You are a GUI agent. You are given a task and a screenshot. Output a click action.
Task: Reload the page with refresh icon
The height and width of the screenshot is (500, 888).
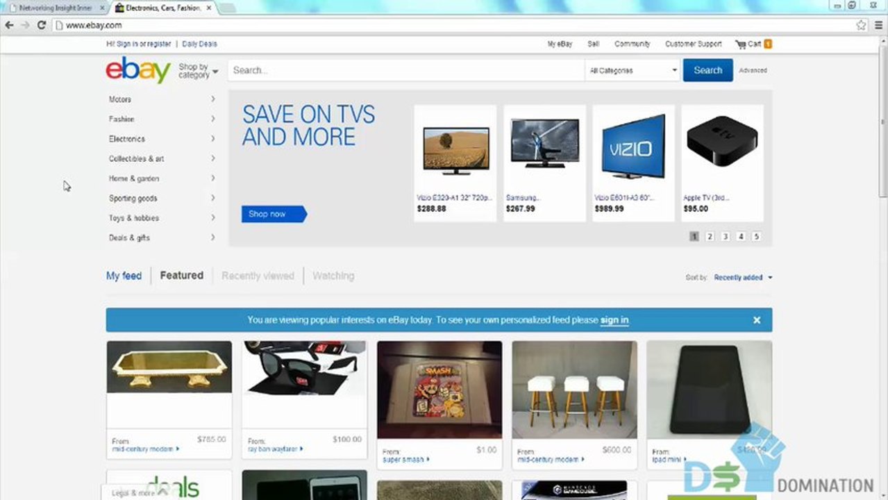pos(42,25)
